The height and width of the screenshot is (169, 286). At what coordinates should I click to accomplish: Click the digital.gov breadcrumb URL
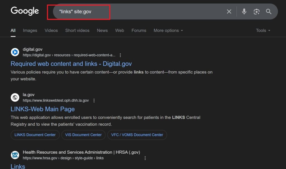[69, 55]
